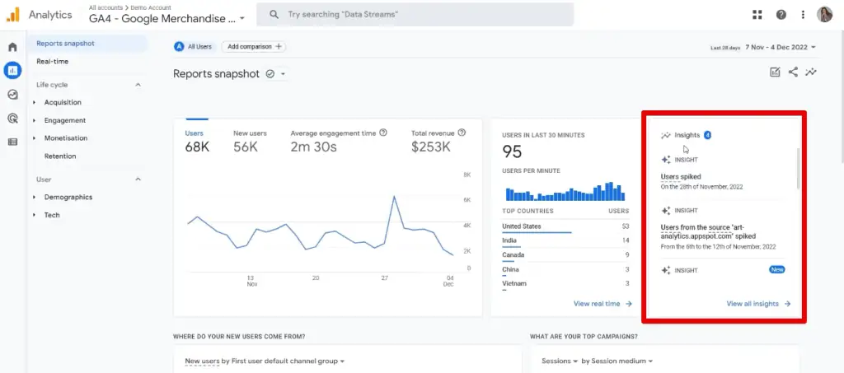Open the Explore icon in left rail
Image resolution: width=844 pixels, height=373 pixels.
pos(12,95)
